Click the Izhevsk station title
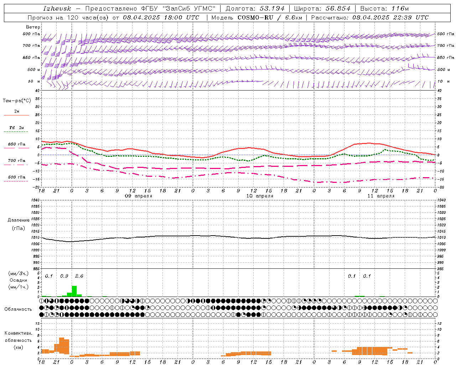This screenshot has height=365, width=456. 57,9
